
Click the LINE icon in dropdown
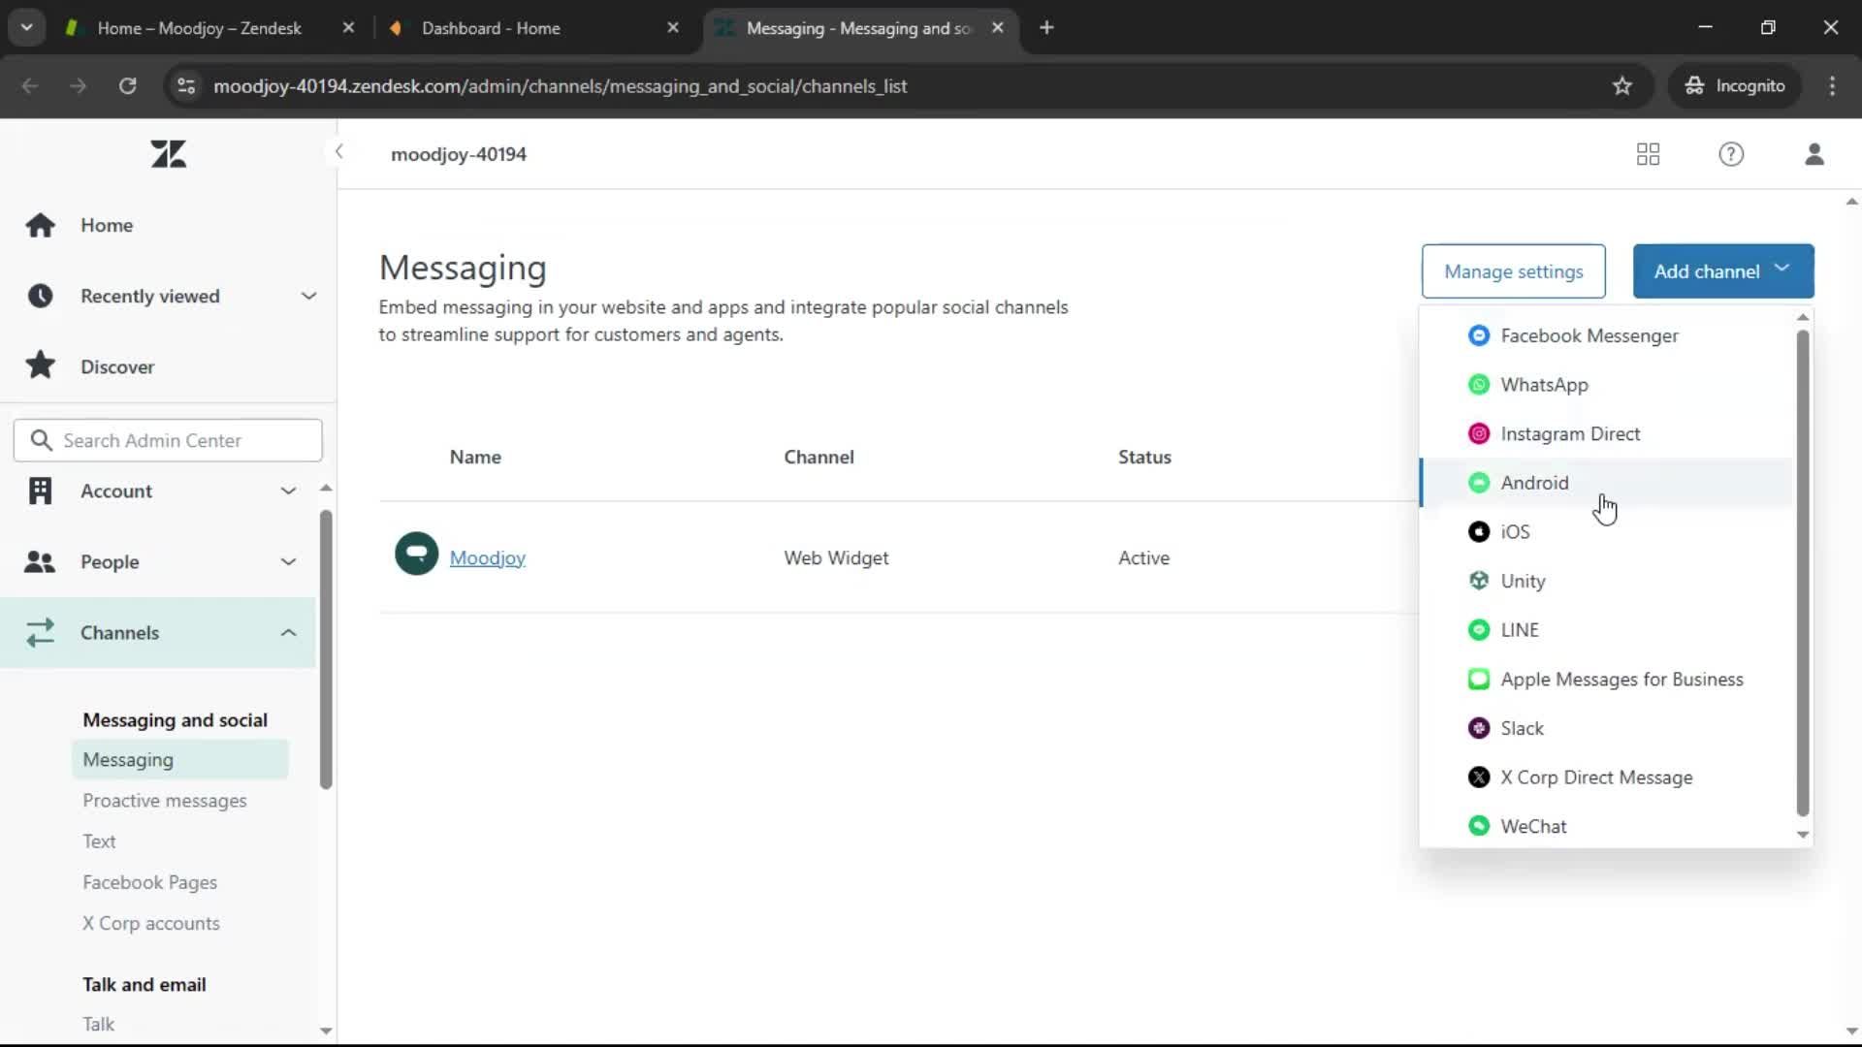[x=1478, y=630]
